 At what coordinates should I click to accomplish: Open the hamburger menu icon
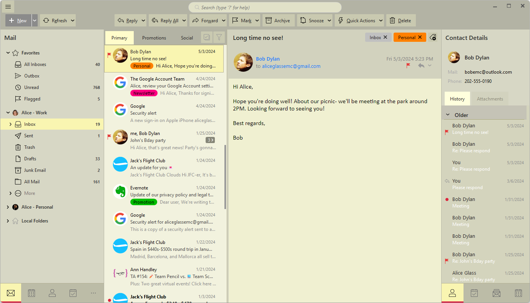[8, 7]
